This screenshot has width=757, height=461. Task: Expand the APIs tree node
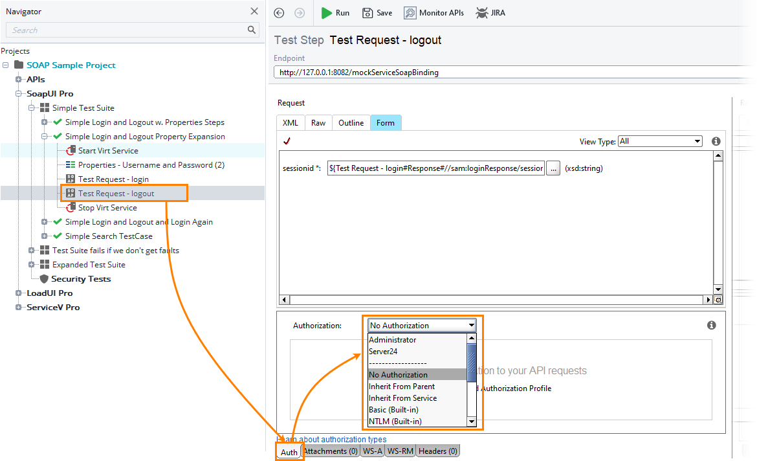pos(18,79)
